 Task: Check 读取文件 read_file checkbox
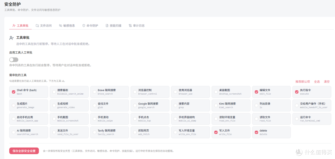(257, 119)
